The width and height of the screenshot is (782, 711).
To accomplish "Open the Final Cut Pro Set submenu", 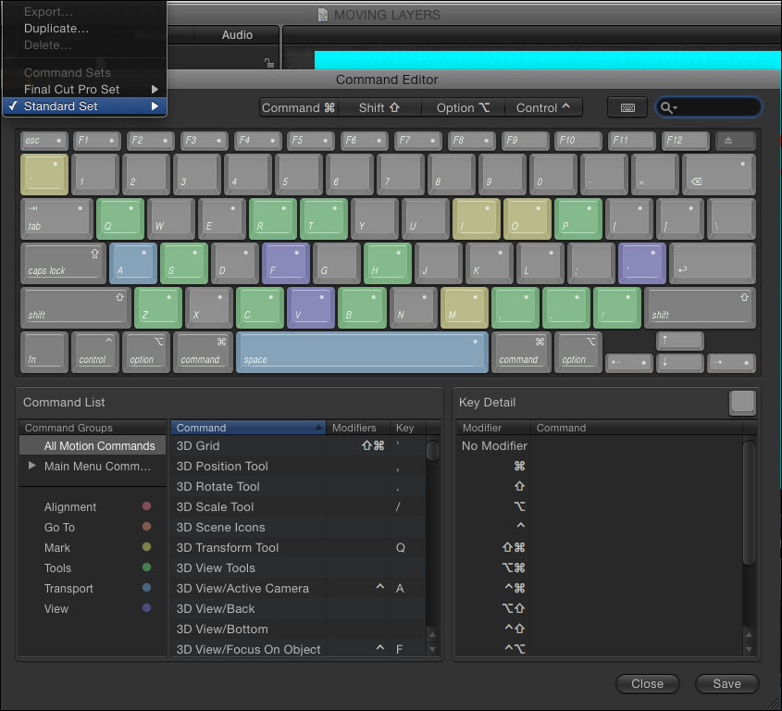I will pos(83,90).
